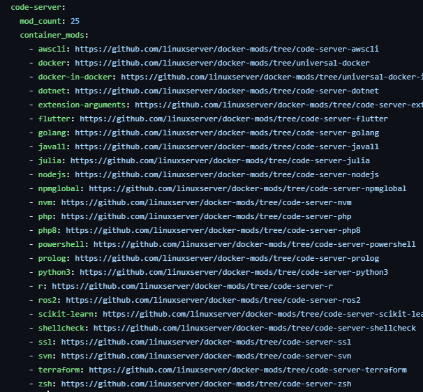
Task: Open the code-server-svn GitHub URL
Action: (x=207, y=356)
